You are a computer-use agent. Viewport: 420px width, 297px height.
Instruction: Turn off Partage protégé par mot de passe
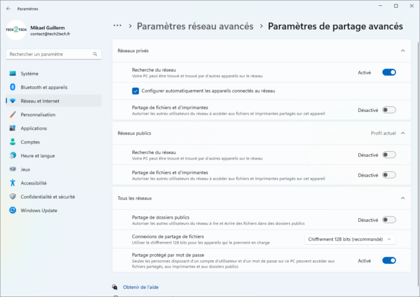click(x=389, y=260)
